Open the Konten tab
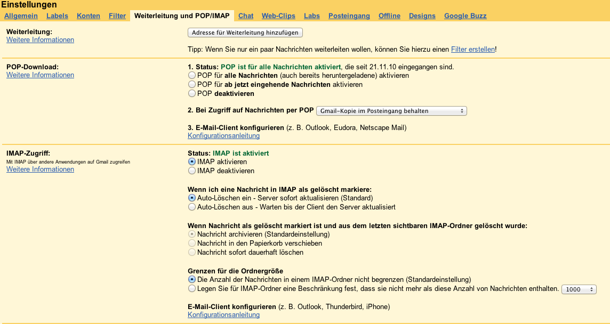610x324 pixels. (x=89, y=16)
